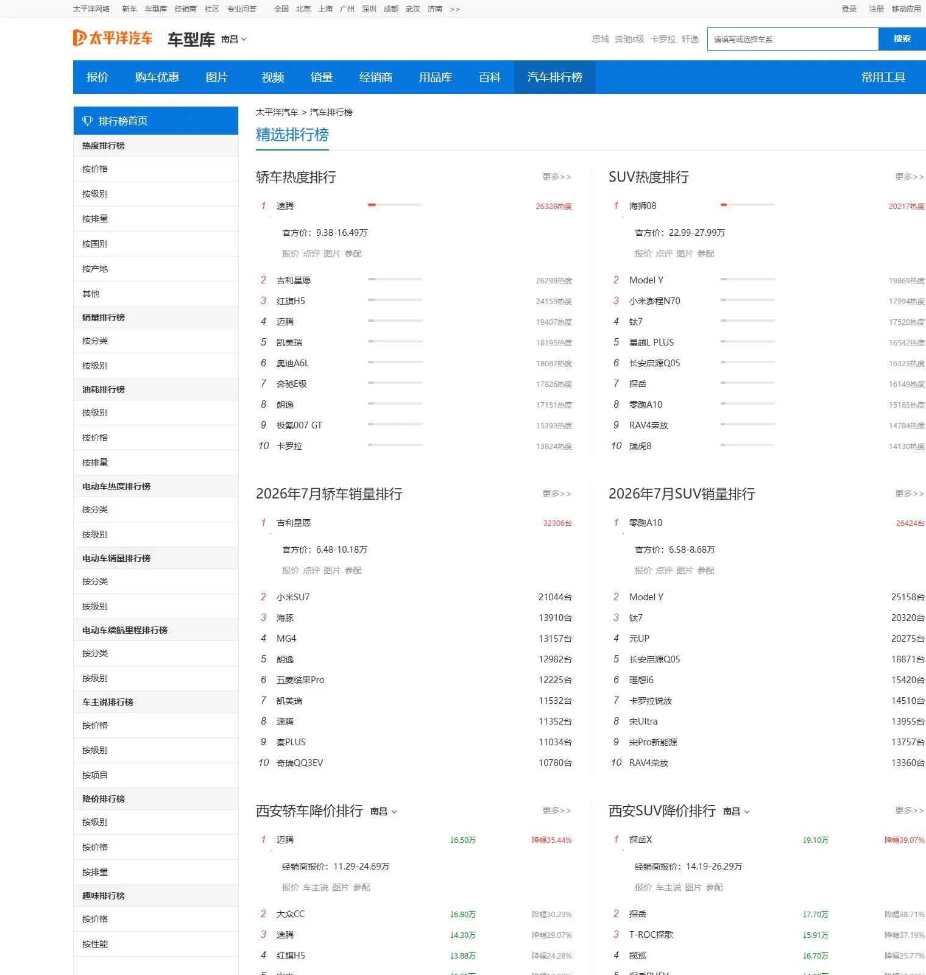
Task: Open 元UP in SUV sales ranking
Action: point(639,639)
